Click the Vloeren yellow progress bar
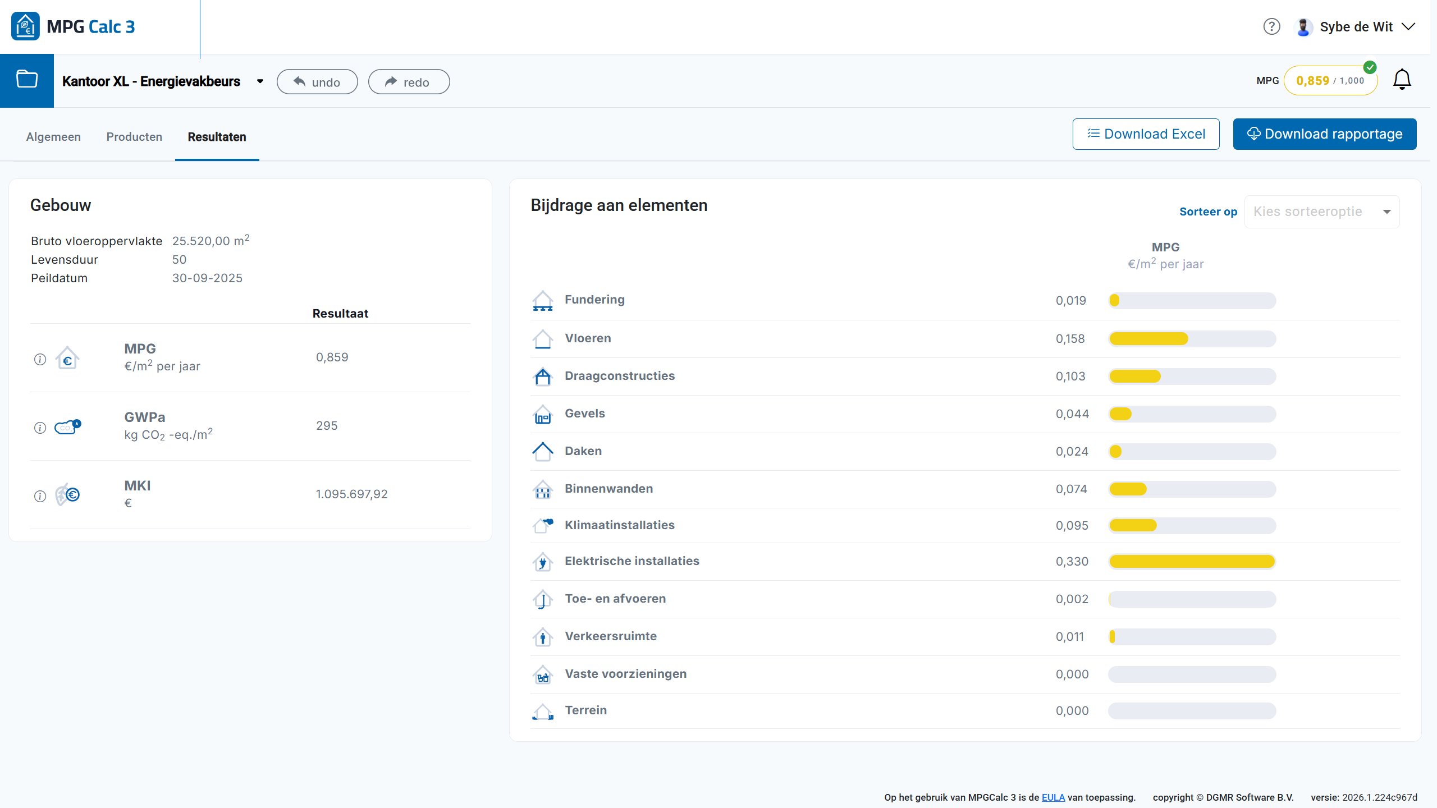This screenshot has height=808, width=1437. pos(1148,339)
